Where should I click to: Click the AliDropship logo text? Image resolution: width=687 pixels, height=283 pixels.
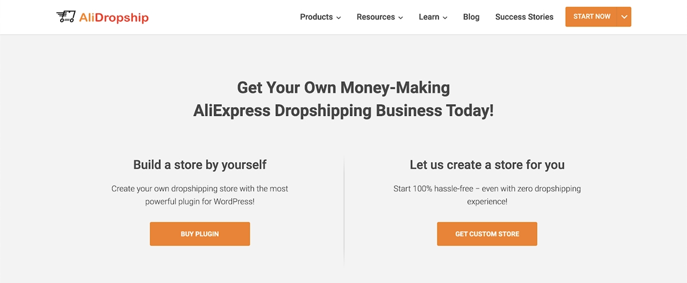[x=113, y=17]
